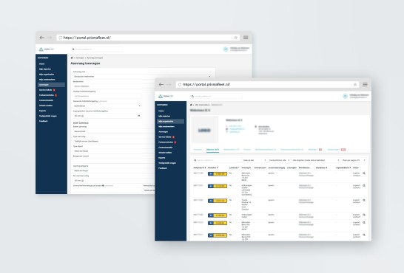404x273 pixels.
Task: Click the rear window's address bar
Action: pos(149,38)
